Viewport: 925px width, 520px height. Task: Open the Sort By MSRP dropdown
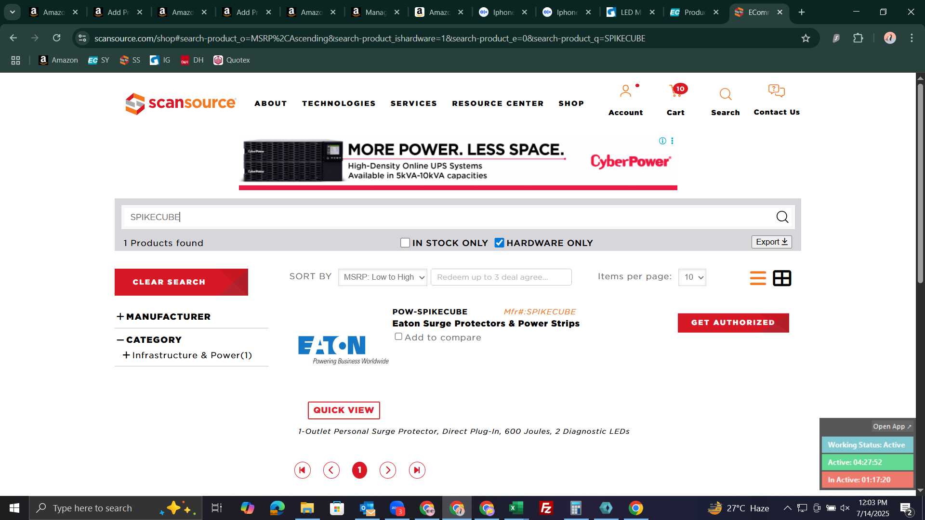click(x=383, y=277)
